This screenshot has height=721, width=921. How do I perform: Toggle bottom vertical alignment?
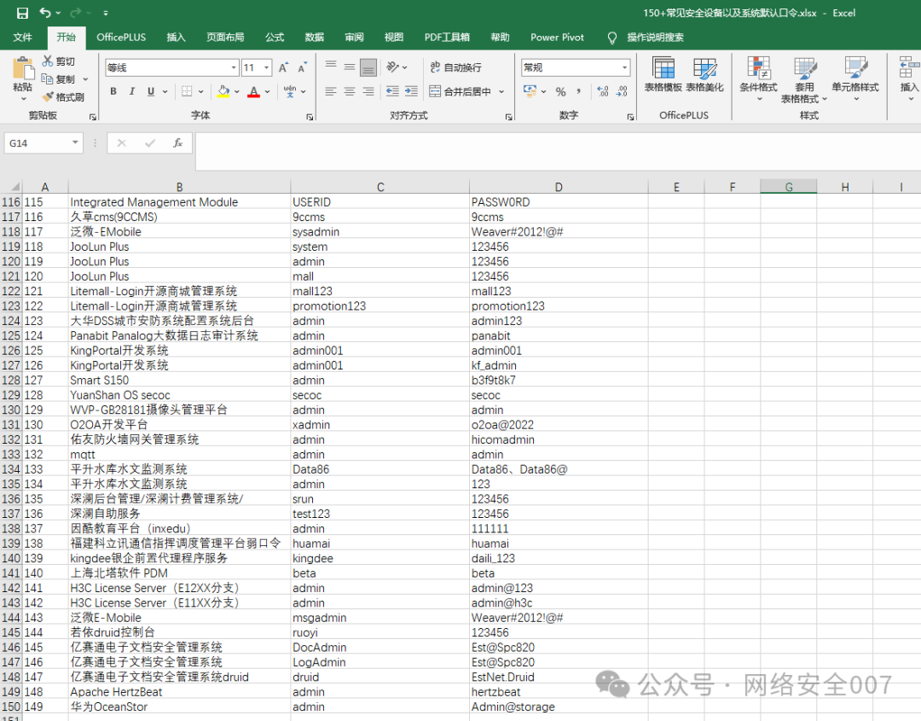pos(368,67)
